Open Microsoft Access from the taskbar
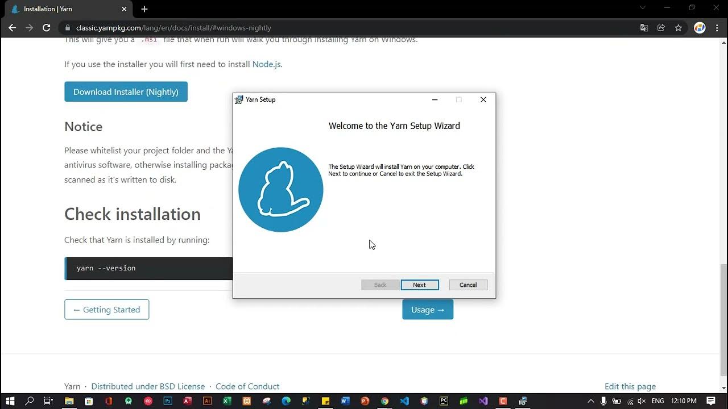 point(187,401)
